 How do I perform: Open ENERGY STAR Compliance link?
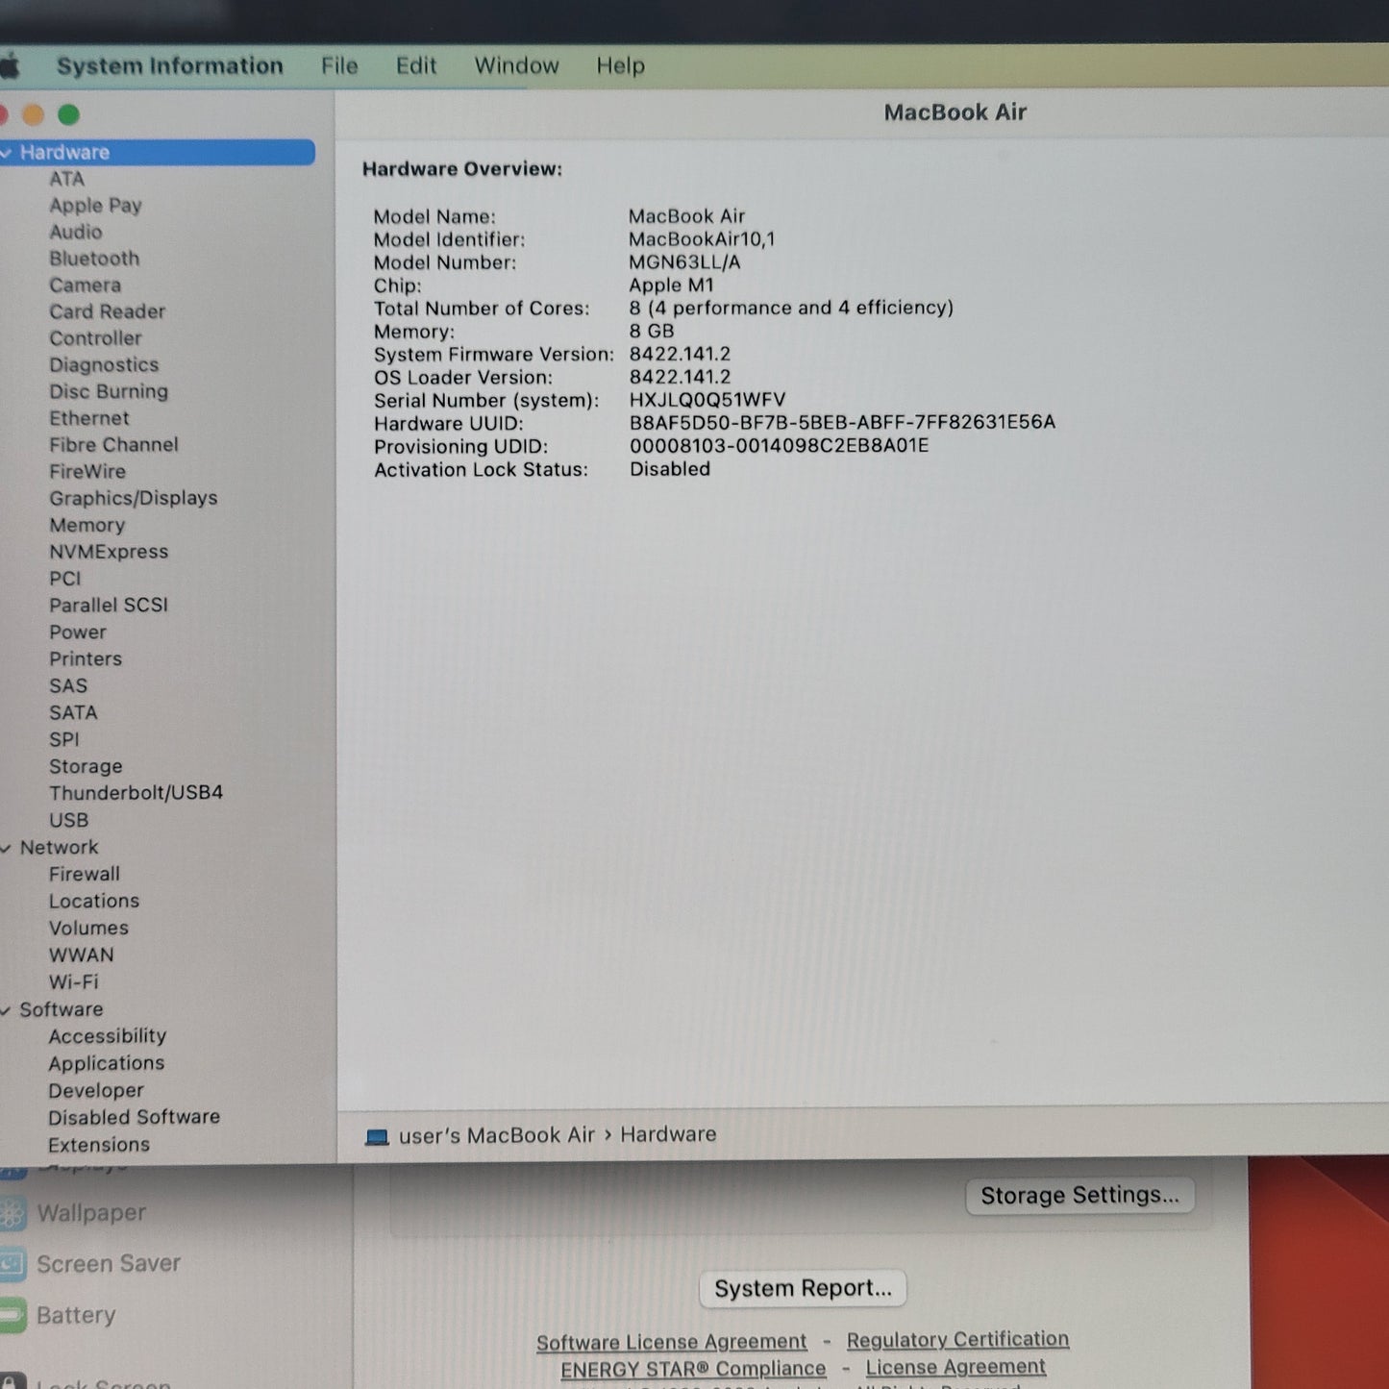(693, 1369)
